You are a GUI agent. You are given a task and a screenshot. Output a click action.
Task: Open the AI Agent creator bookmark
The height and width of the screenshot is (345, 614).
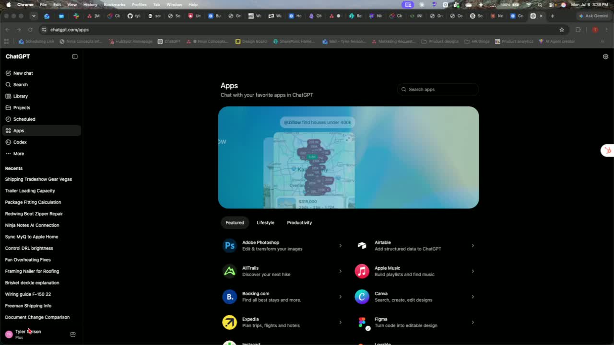point(556,42)
